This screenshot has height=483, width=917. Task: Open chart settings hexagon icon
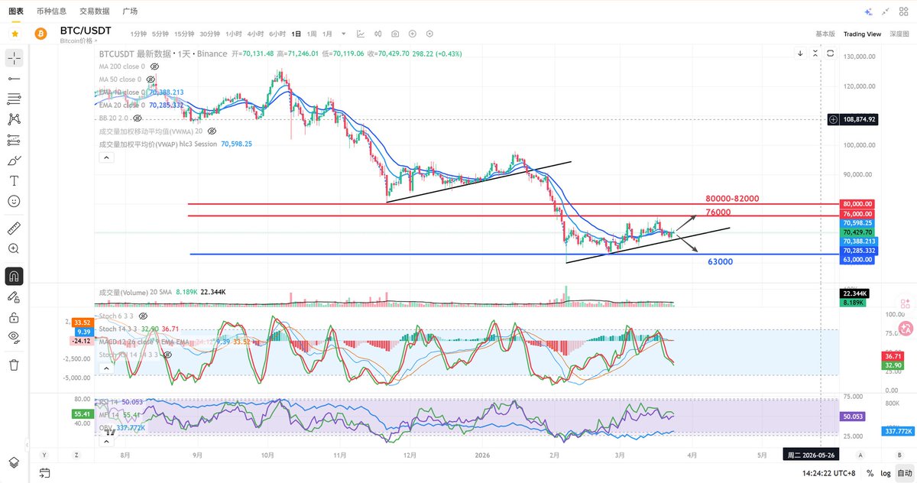coord(429,34)
